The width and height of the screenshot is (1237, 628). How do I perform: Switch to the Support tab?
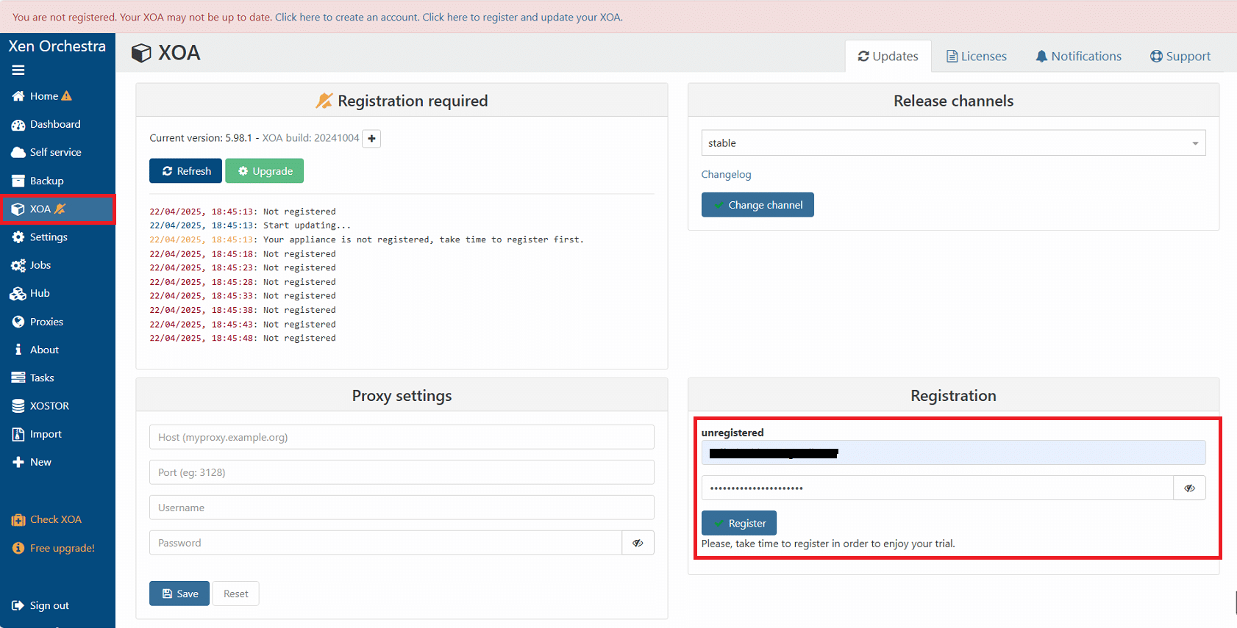tap(1180, 57)
